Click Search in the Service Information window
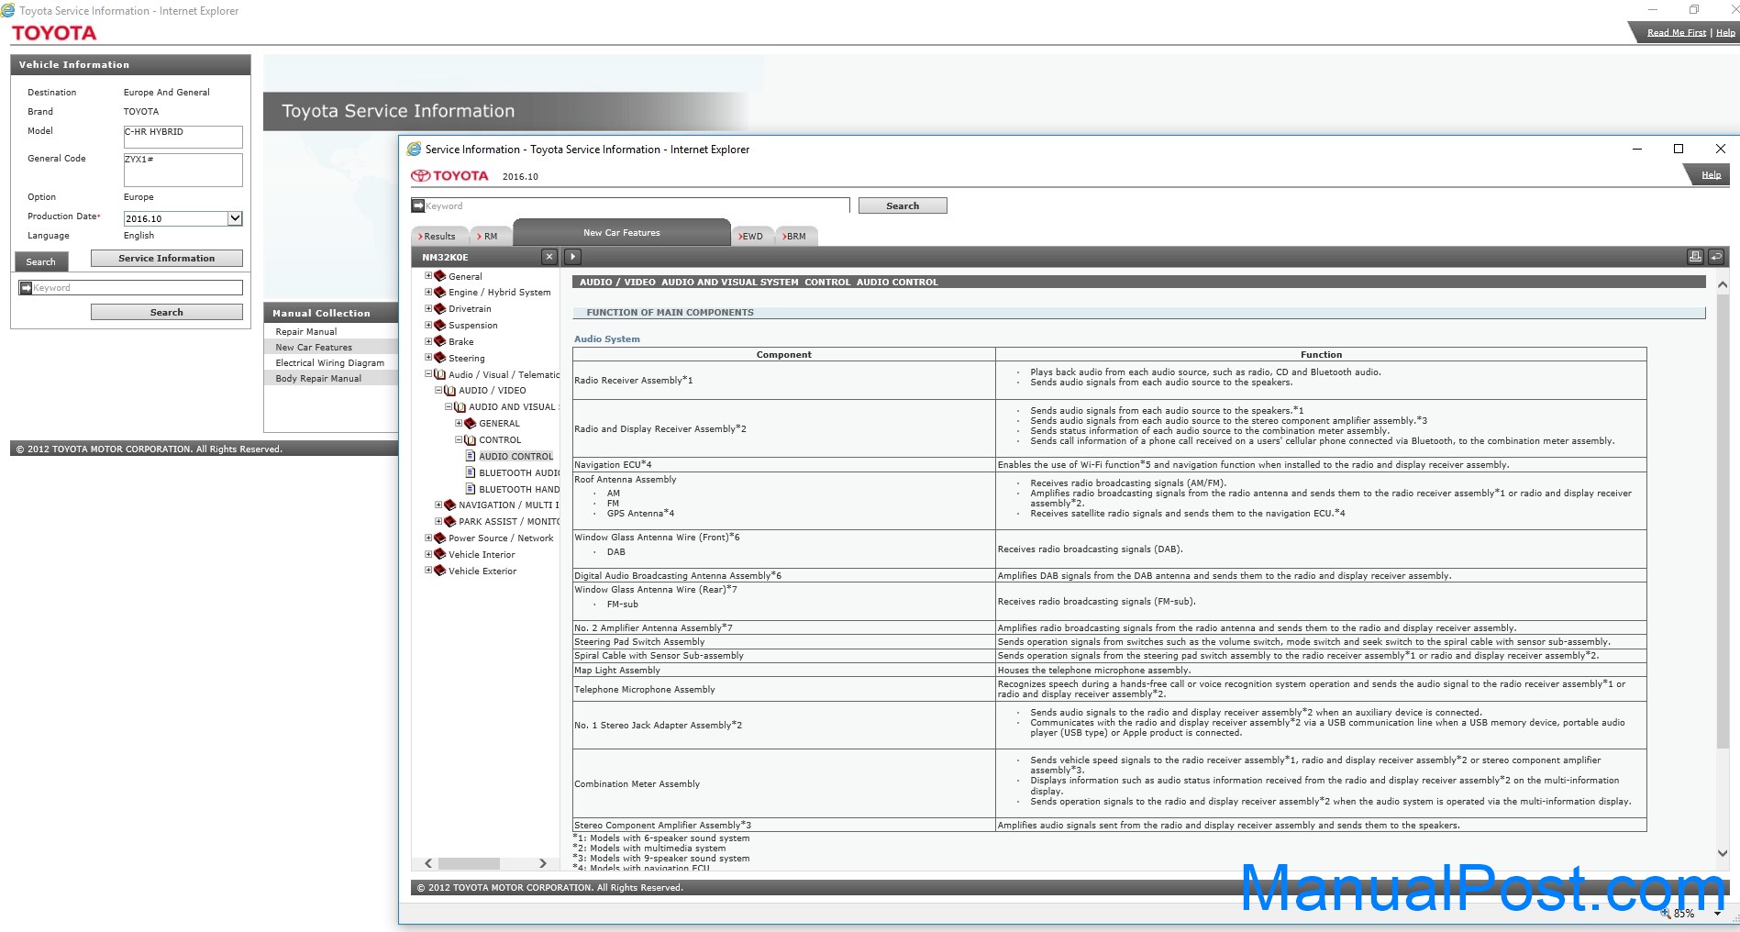 point(903,205)
